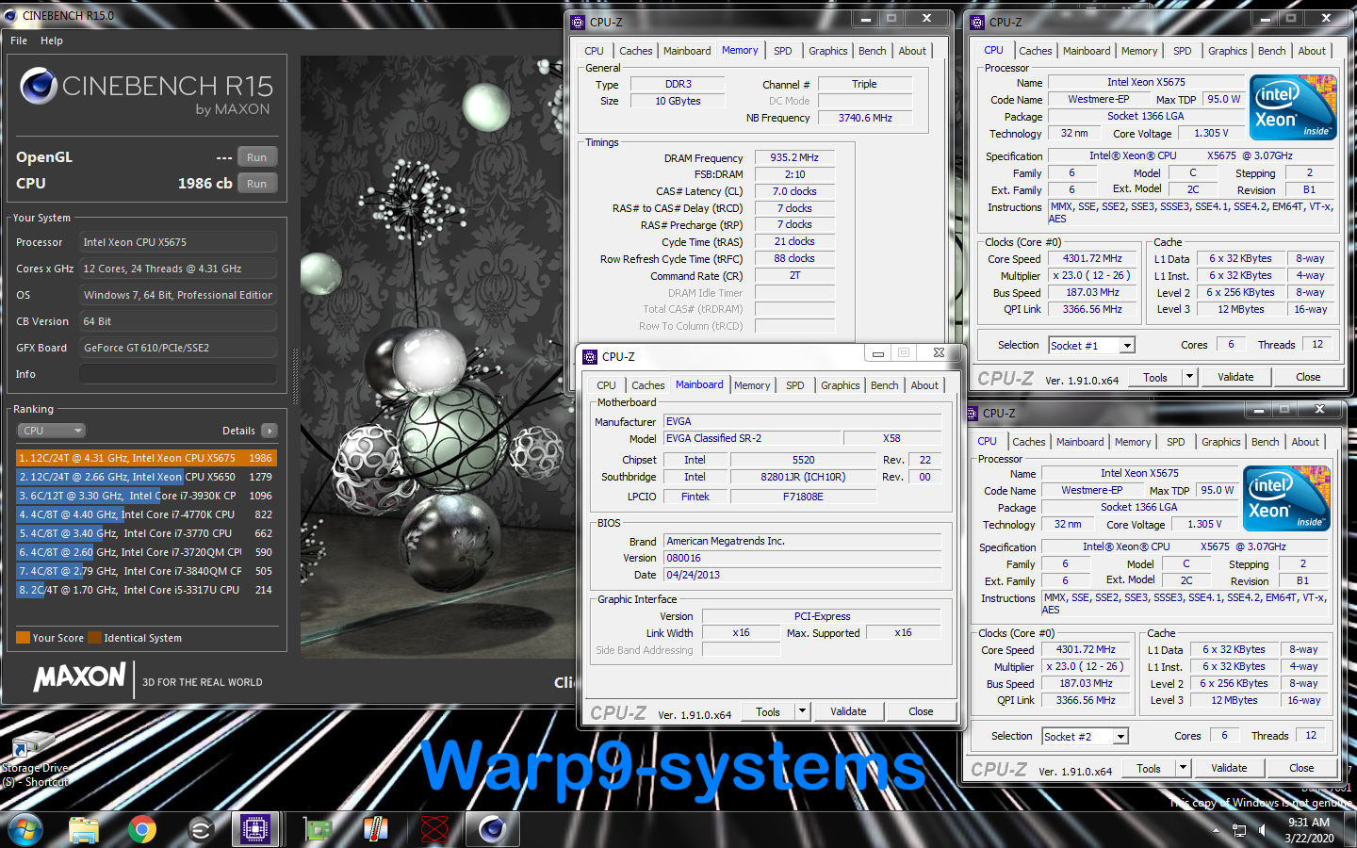Show hidden system tray icons
The width and height of the screenshot is (1357, 848).
click(x=1216, y=830)
